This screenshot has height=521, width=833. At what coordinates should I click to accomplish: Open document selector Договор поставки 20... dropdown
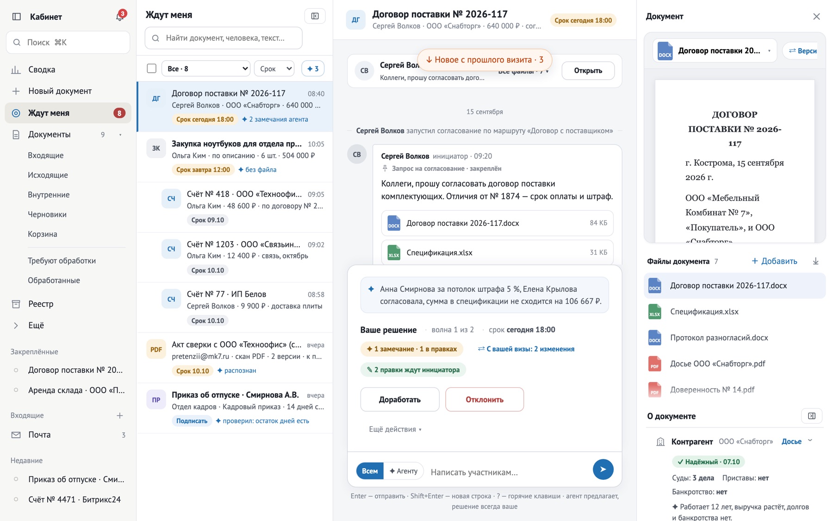coord(715,51)
